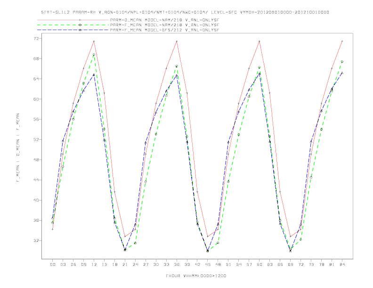Click the vertical y-axis title F_MEAN | O_MEAN | F_MEAN
The image size is (373, 288).
[18, 148]
